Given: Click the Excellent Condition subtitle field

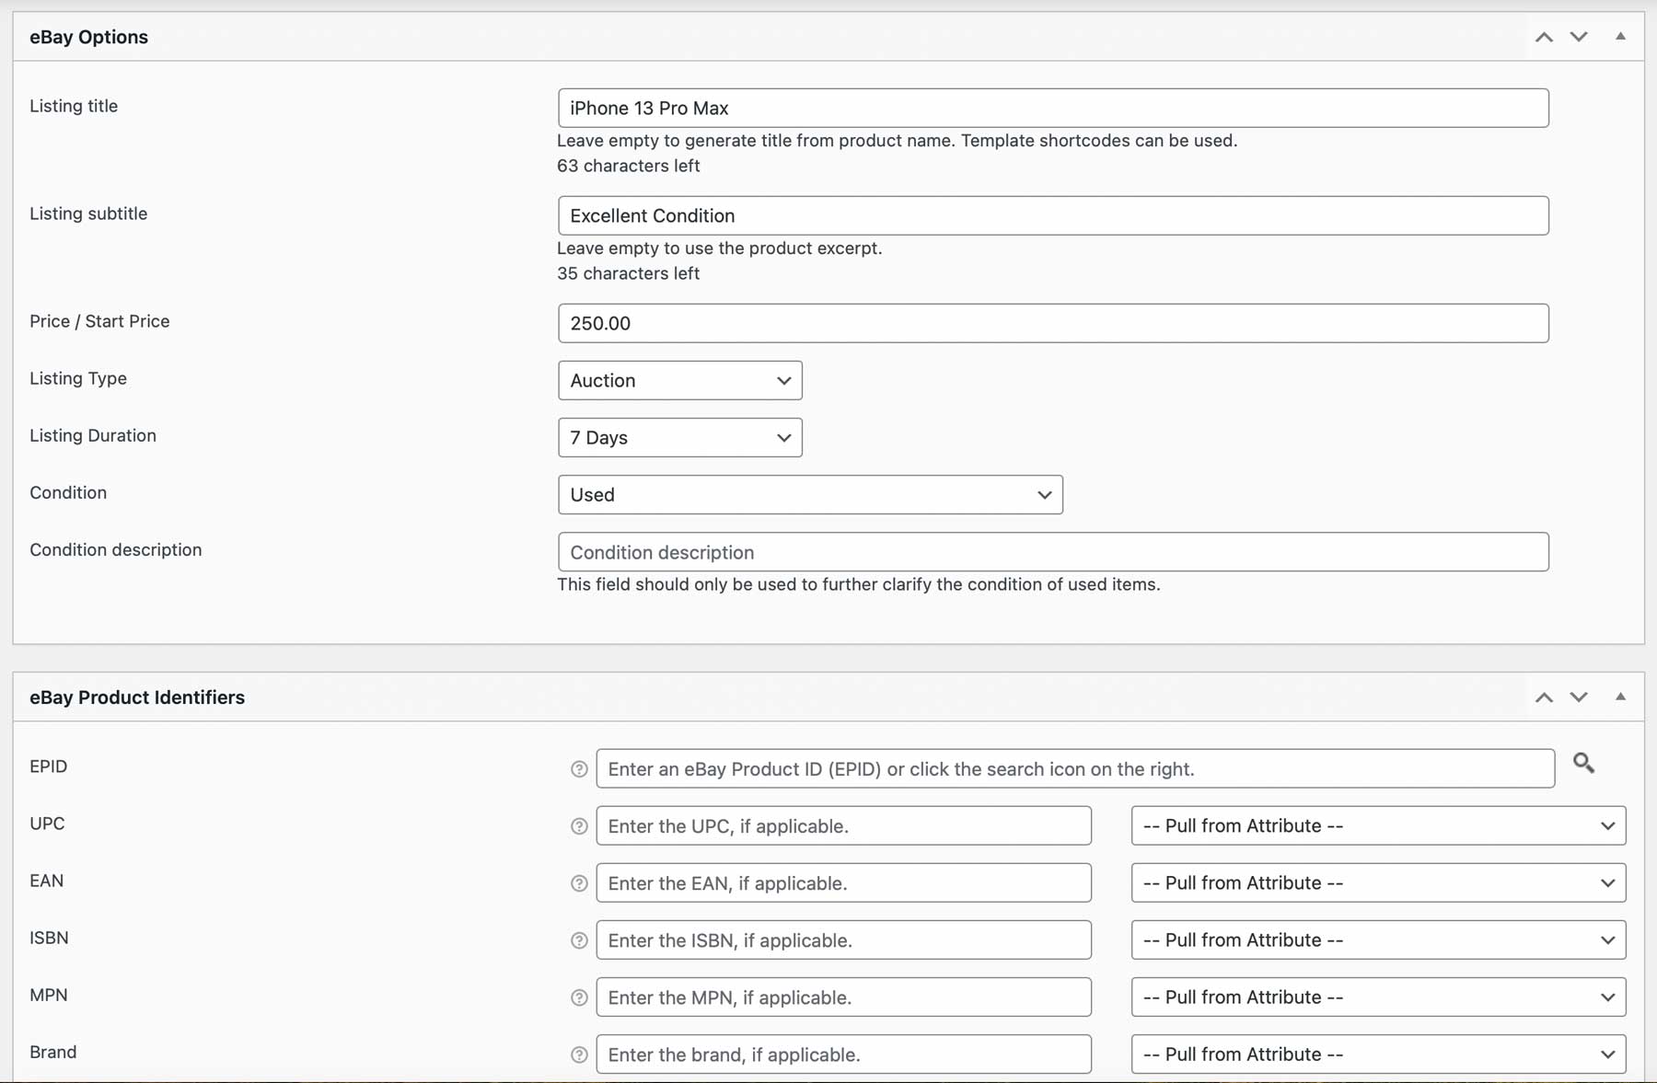Looking at the screenshot, I should click(1052, 215).
